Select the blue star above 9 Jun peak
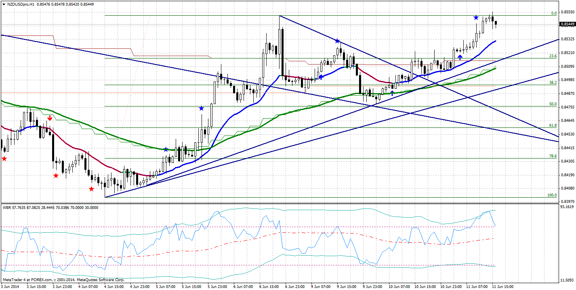Viewport: 576px width, 290px height. 336,40
